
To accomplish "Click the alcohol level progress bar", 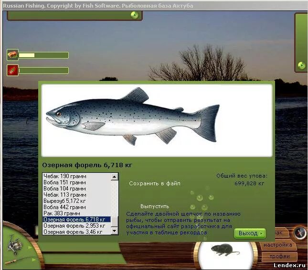I will [x=43, y=70].
